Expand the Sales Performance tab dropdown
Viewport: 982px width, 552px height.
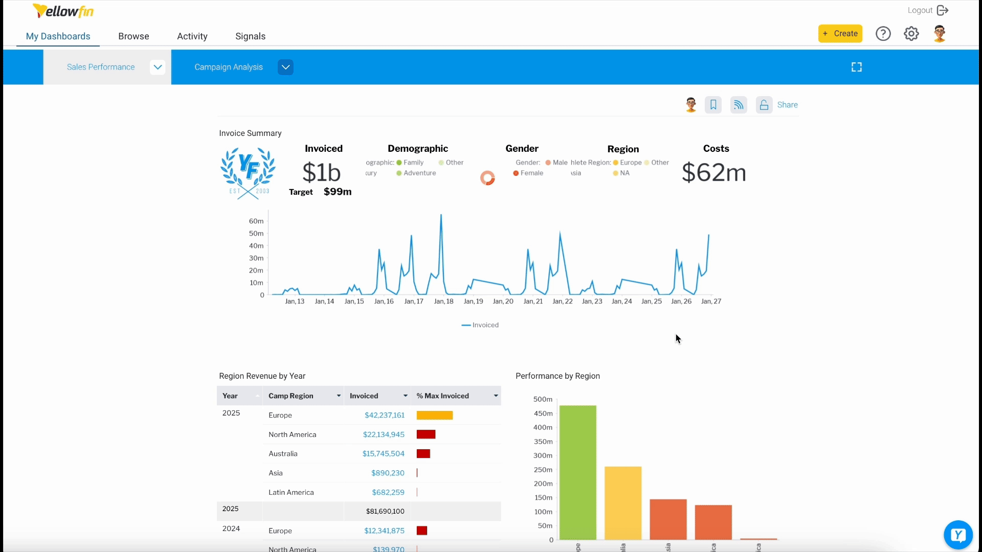click(x=158, y=67)
